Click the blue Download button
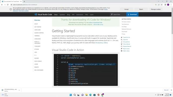The height and width of the screenshot is (97, 173). pyautogui.click(x=132, y=14)
